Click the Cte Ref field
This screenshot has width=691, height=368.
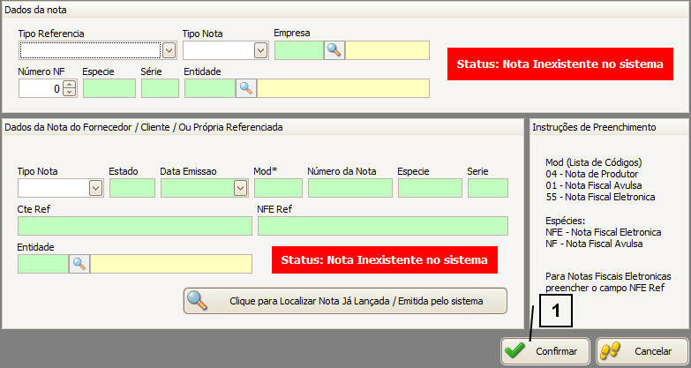point(135,226)
